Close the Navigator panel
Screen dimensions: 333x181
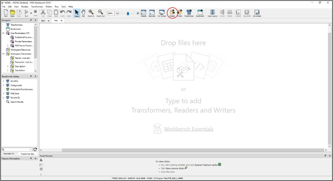click(x=35, y=20)
